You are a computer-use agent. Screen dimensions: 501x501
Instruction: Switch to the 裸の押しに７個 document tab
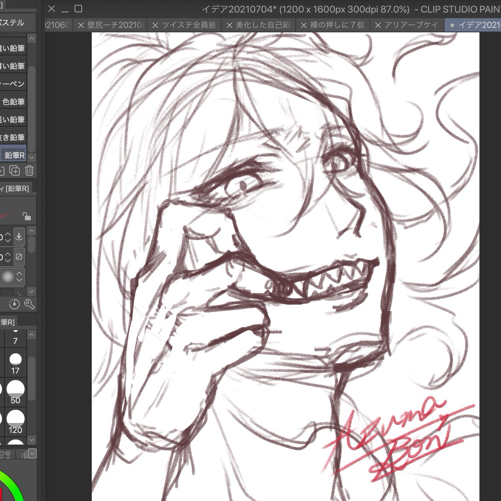point(334,25)
